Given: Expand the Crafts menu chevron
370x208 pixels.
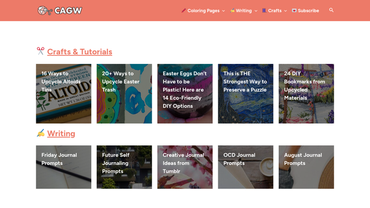Looking at the screenshot, I should click(x=285, y=11).
